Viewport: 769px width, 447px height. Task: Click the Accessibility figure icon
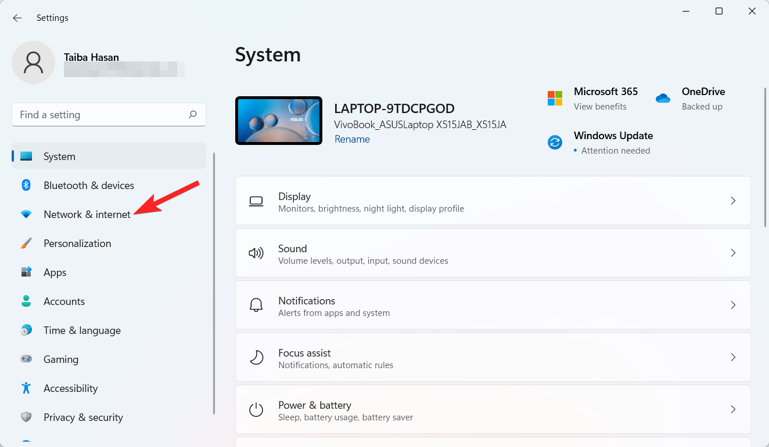point(26,388)
